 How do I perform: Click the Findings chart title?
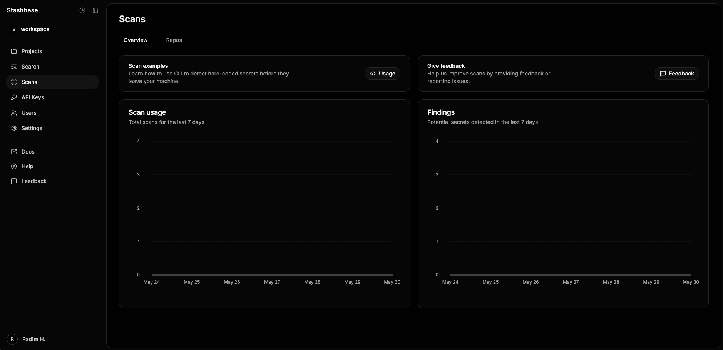441,112
